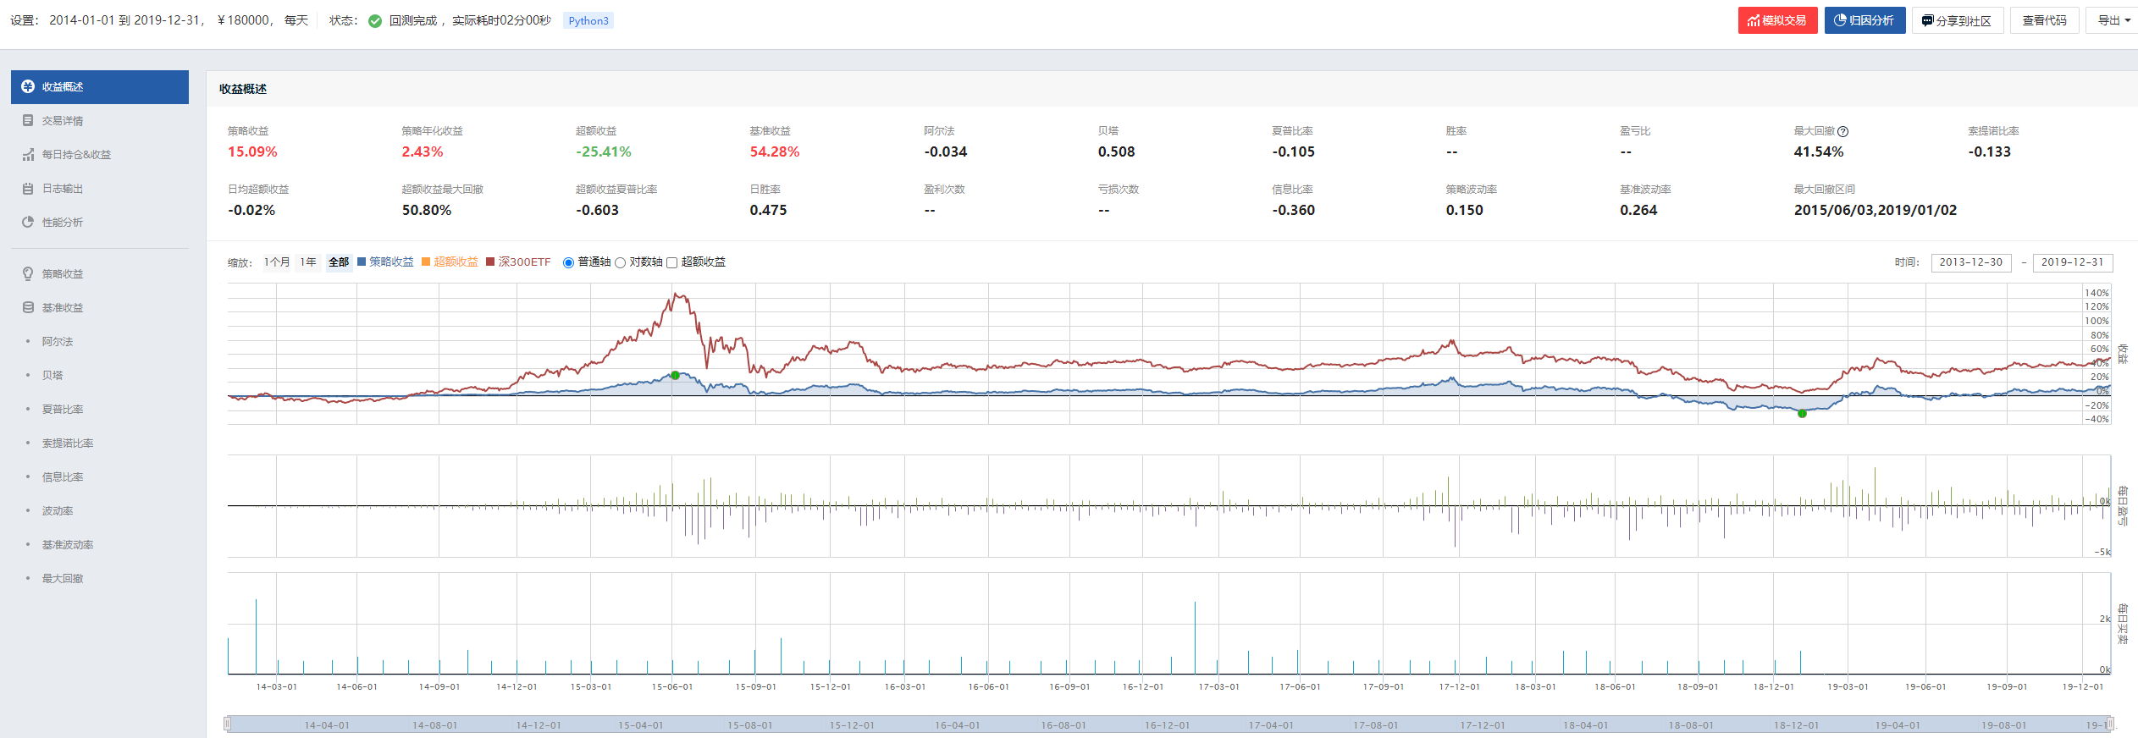The image size is (2138, 738).
Task: Click the right handle of the range navigator
Action: coord(2110,724)
